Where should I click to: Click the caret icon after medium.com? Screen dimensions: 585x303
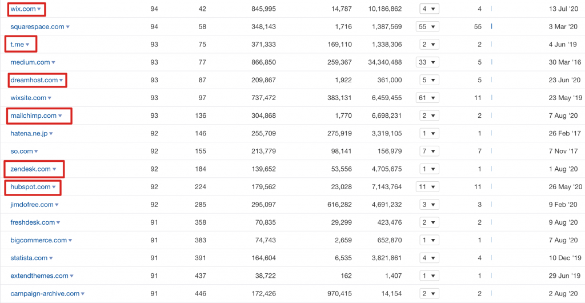(x=53, y=63)
